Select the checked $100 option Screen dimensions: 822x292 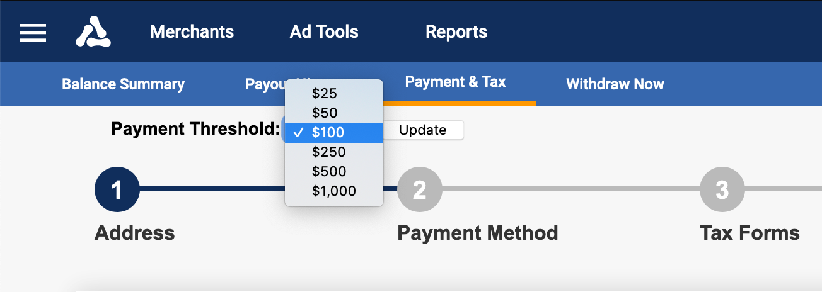(334, 133)
